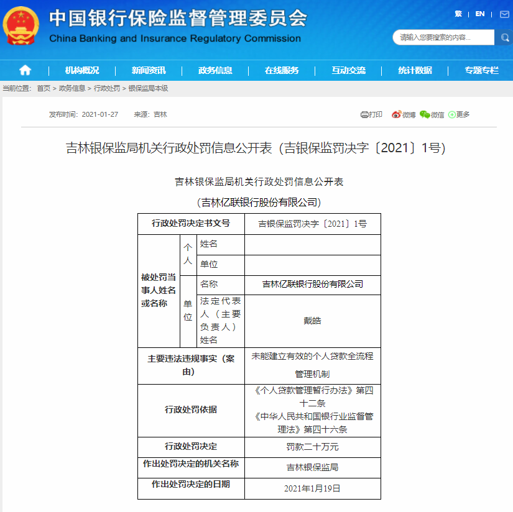Click 首页 in the breadcrumb
This screenshot has height=512, width=513.
(44, 88)
